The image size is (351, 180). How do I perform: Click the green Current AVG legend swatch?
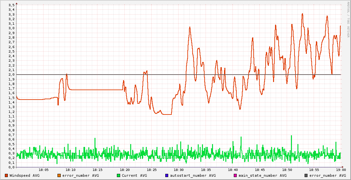click(119, 175)
